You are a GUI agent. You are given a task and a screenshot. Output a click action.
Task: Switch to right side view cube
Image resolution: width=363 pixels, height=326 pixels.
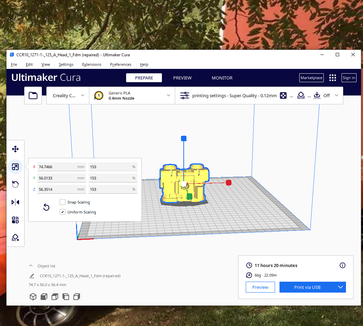pos(77,297)
